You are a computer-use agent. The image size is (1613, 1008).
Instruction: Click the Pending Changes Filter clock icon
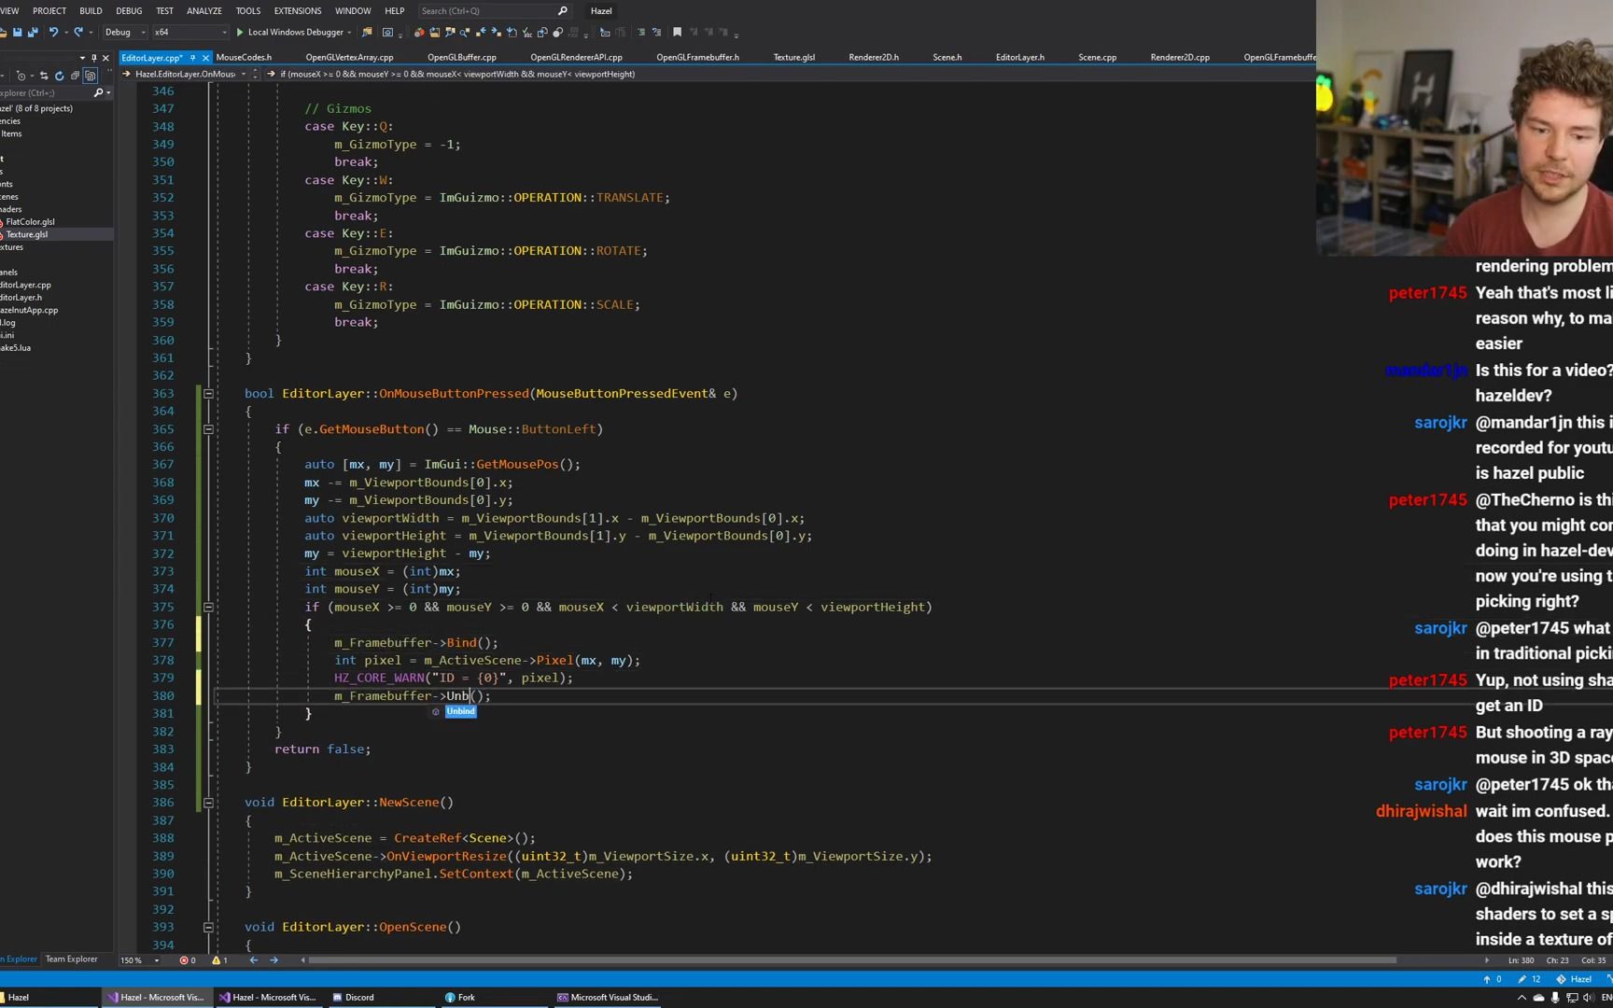(21, 77)
